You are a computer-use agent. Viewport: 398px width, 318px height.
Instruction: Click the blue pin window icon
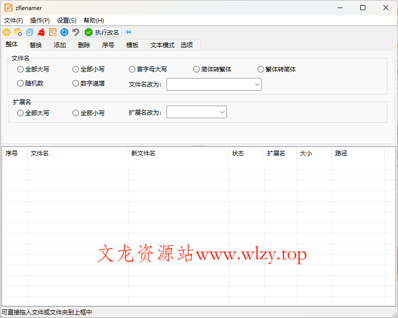point(128,32)
